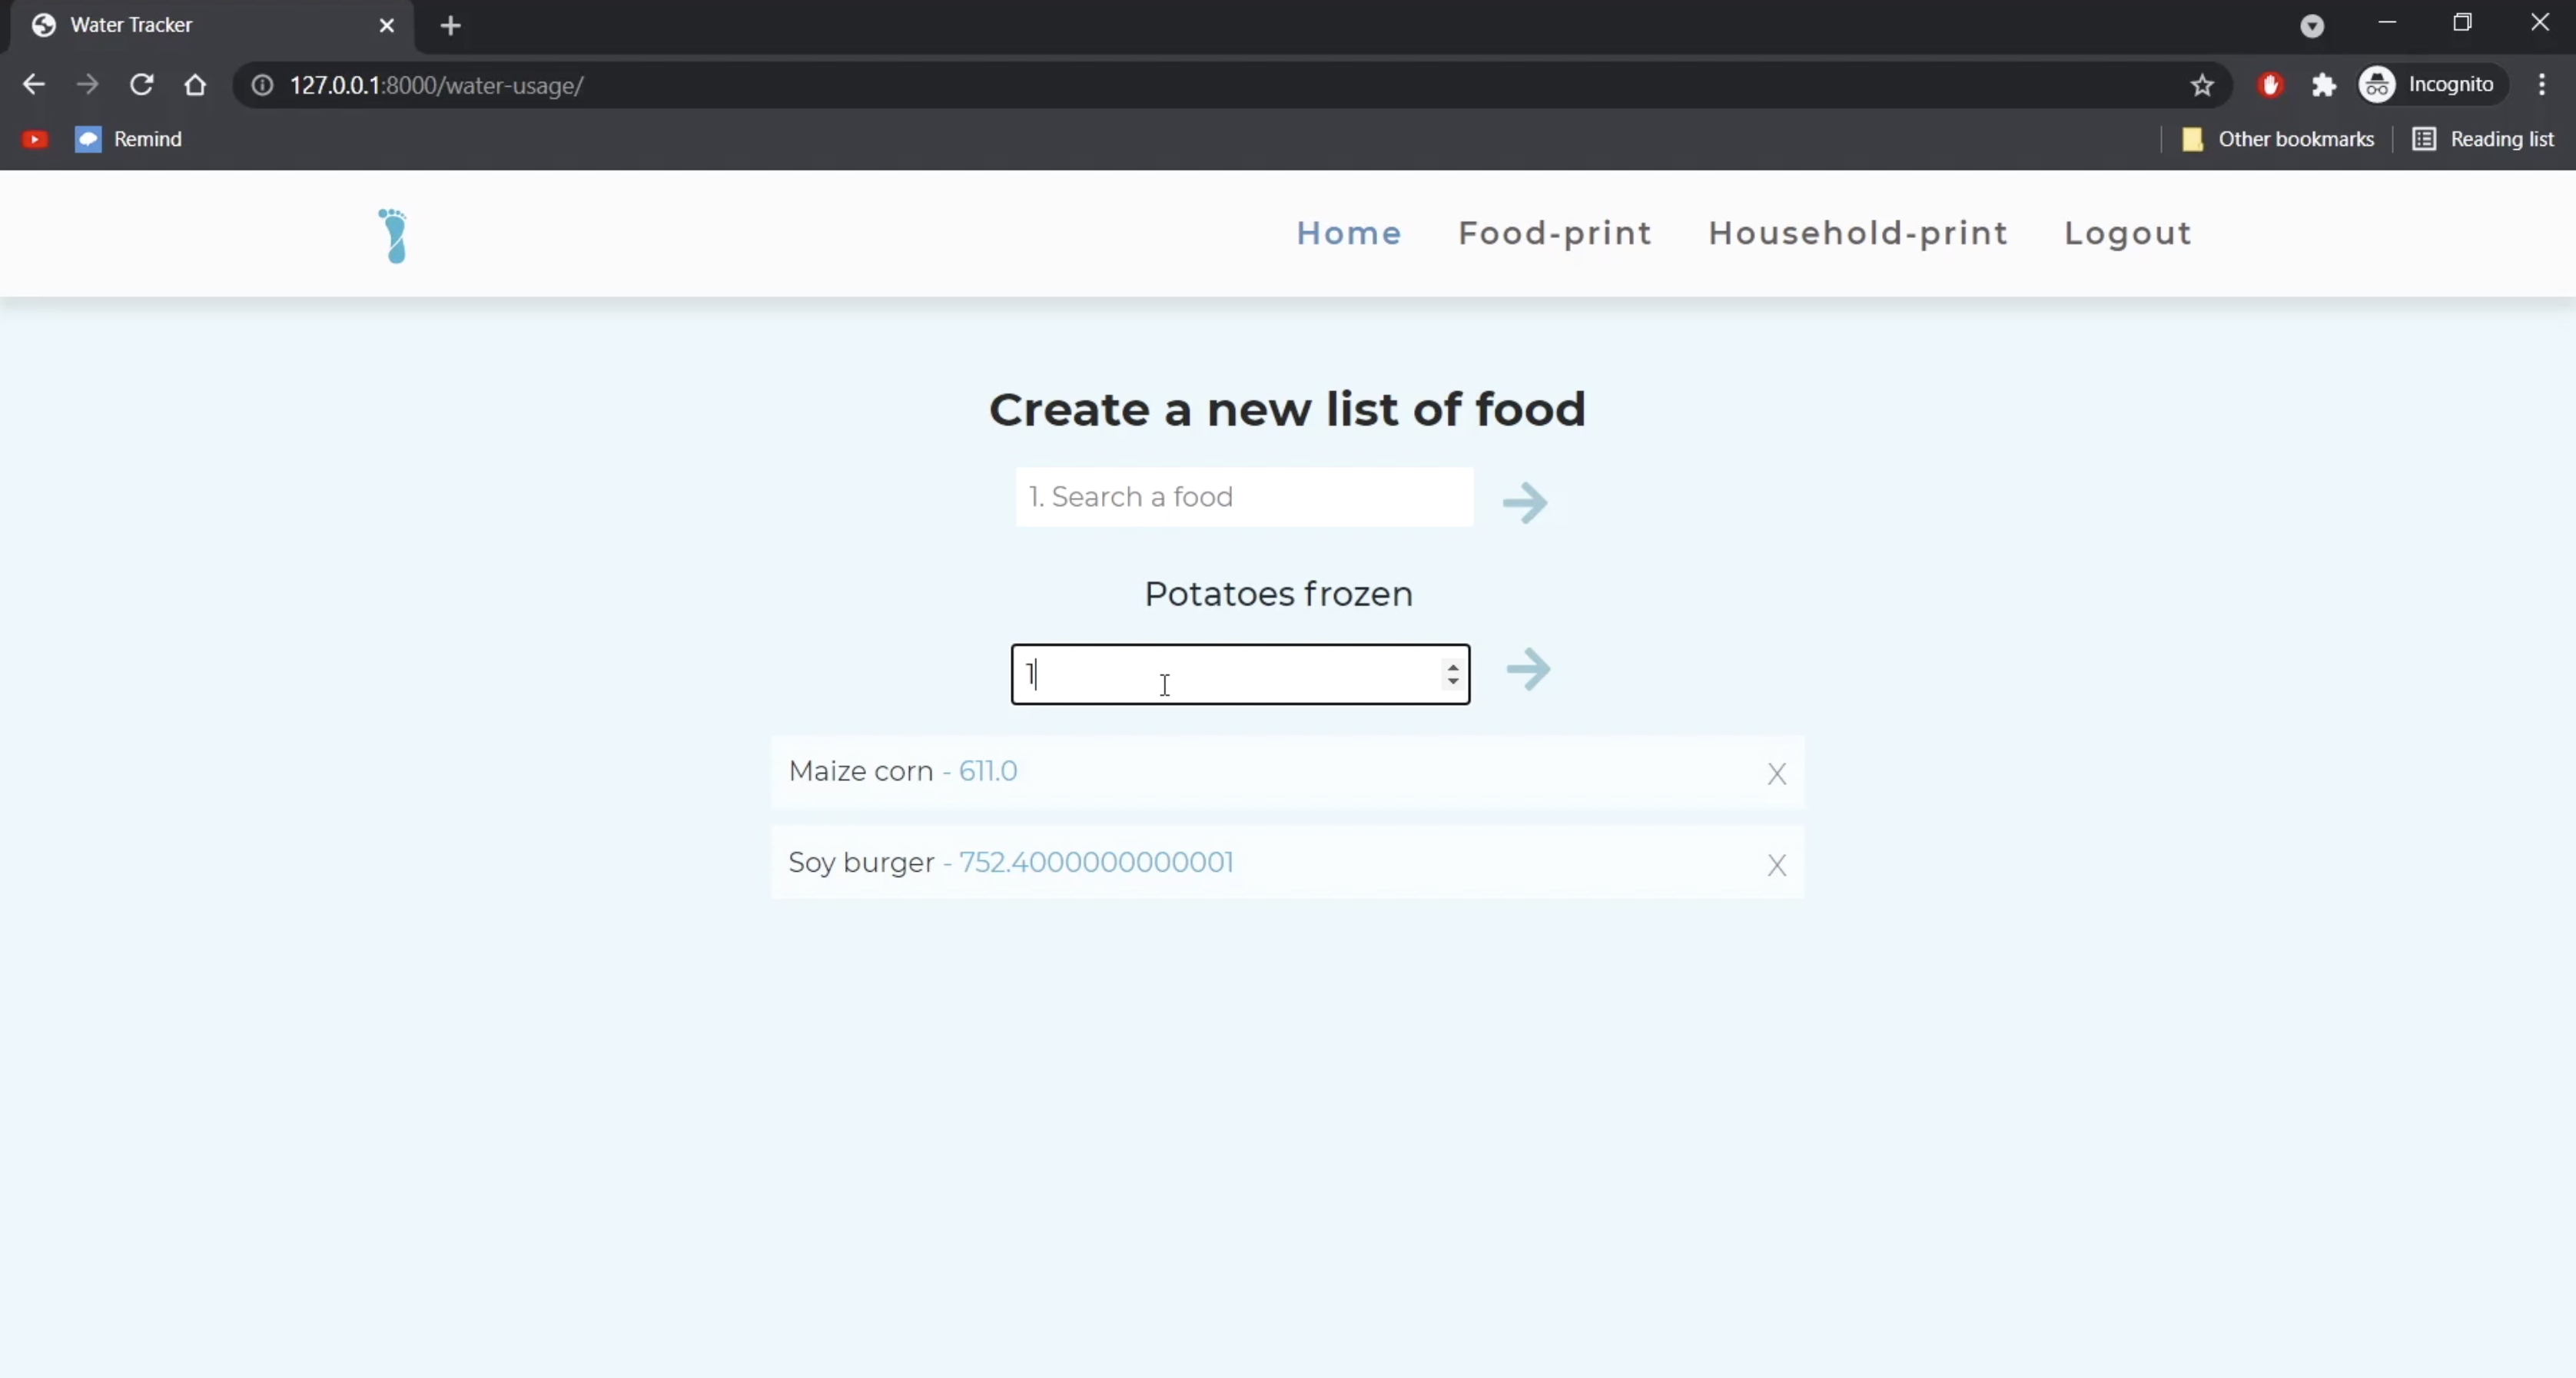Navigate to Food-print page

pos(1554,234)
